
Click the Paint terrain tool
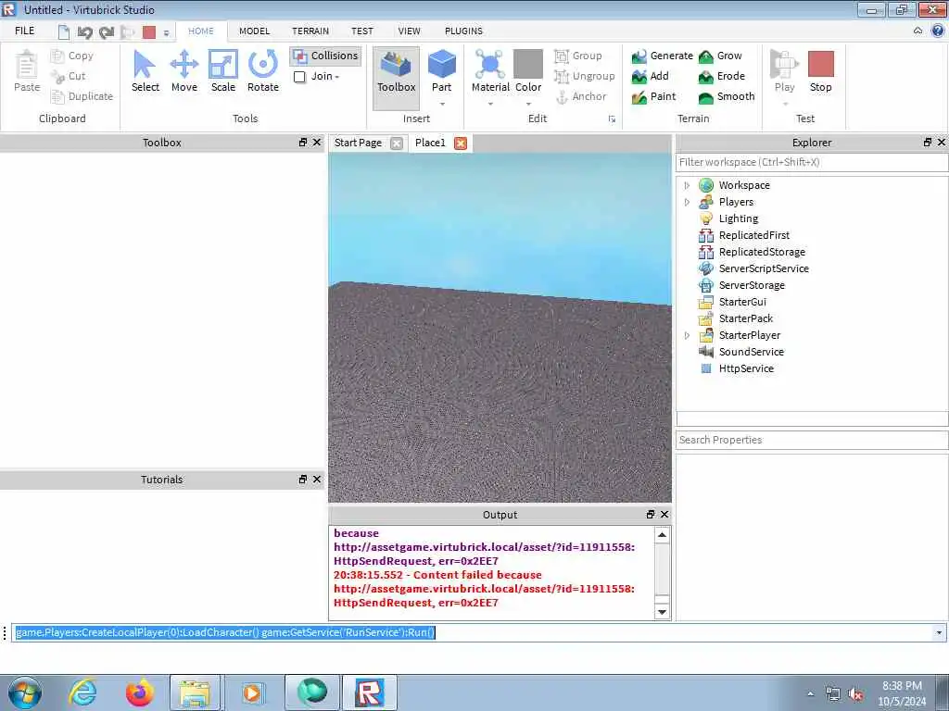pyautogui.click(x=653, y=96)
